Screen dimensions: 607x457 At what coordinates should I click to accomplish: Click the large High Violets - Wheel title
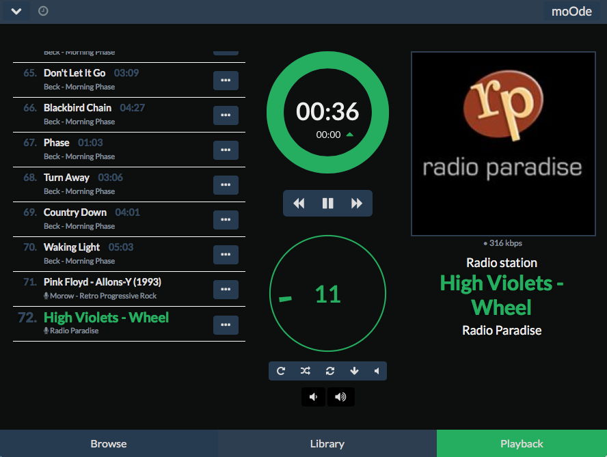[x=502, y=295]
